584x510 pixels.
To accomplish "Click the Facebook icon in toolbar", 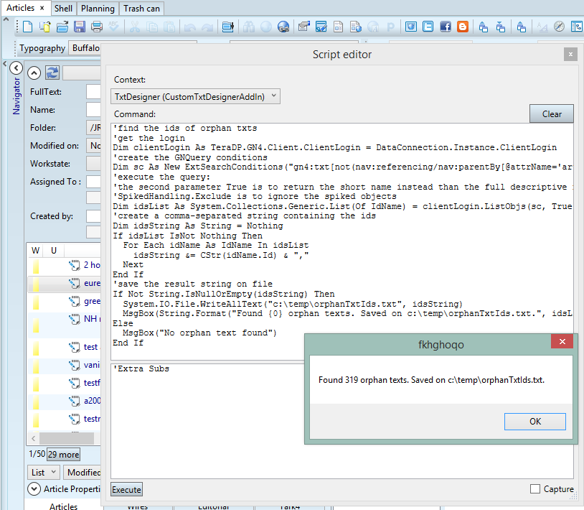I will click(446, 27).
